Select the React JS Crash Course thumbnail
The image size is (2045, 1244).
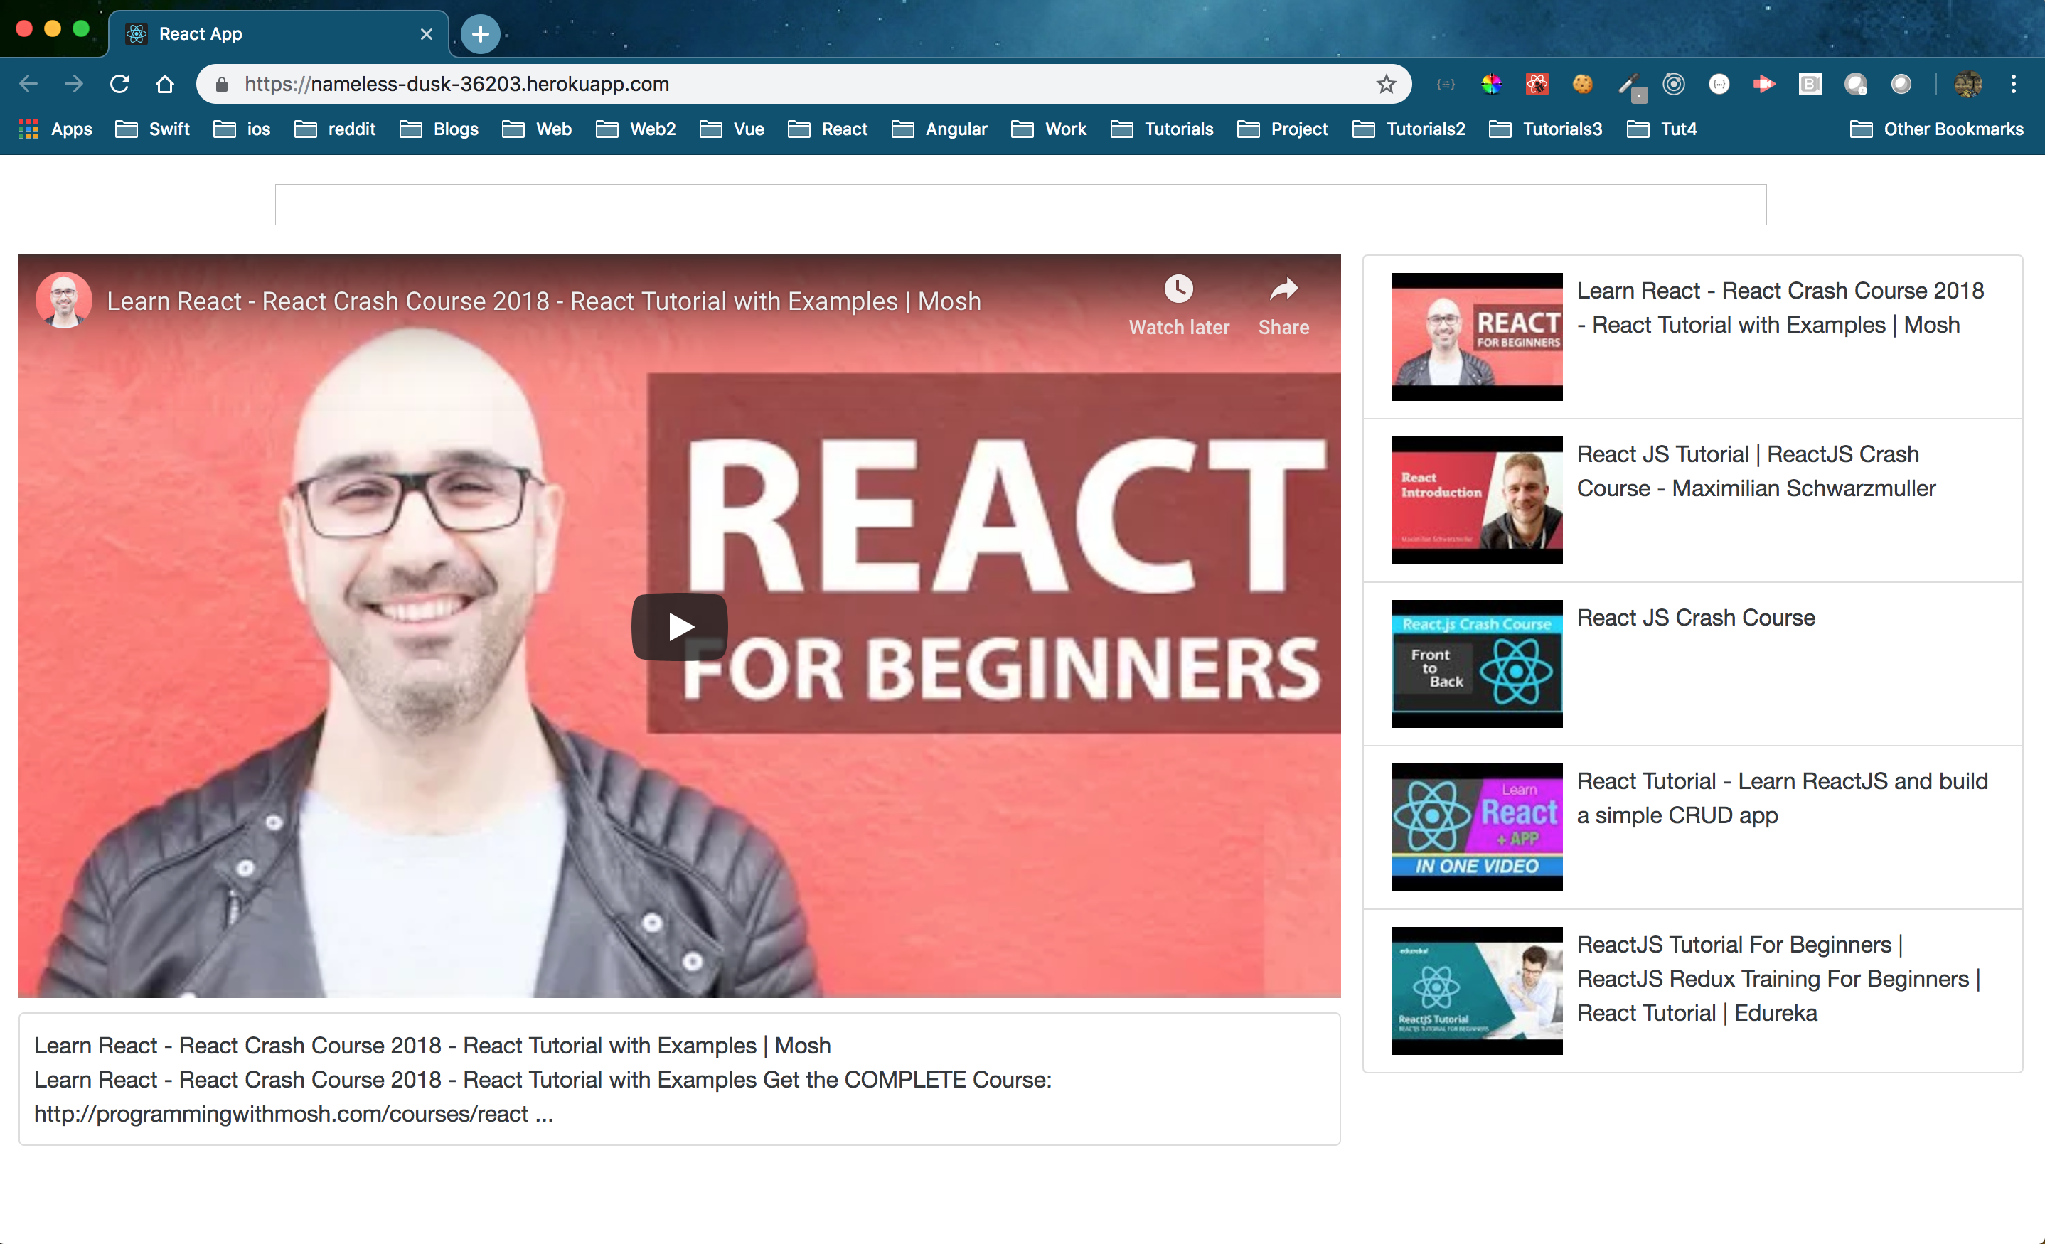[1476, 663]
